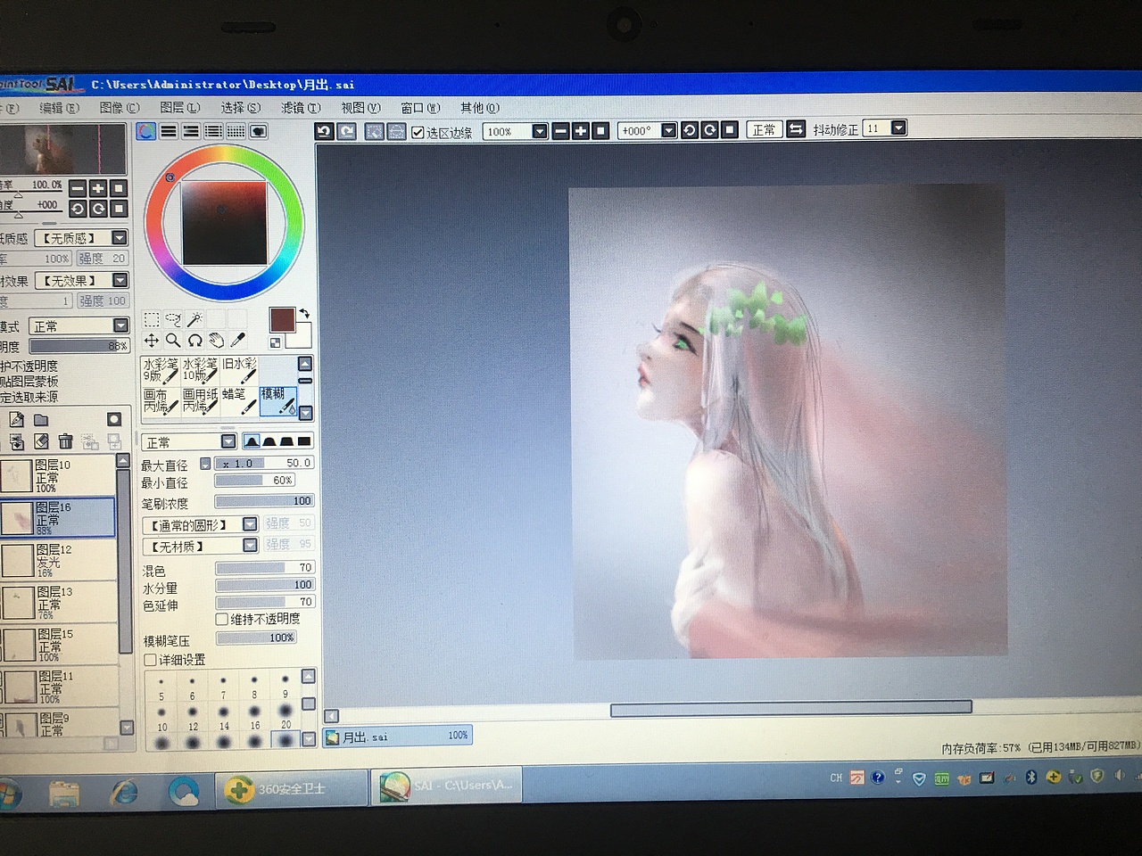The image size is (1142, 856).
Task: Select the sharpest brush edge shape
Action: click(x=304, y=441)
